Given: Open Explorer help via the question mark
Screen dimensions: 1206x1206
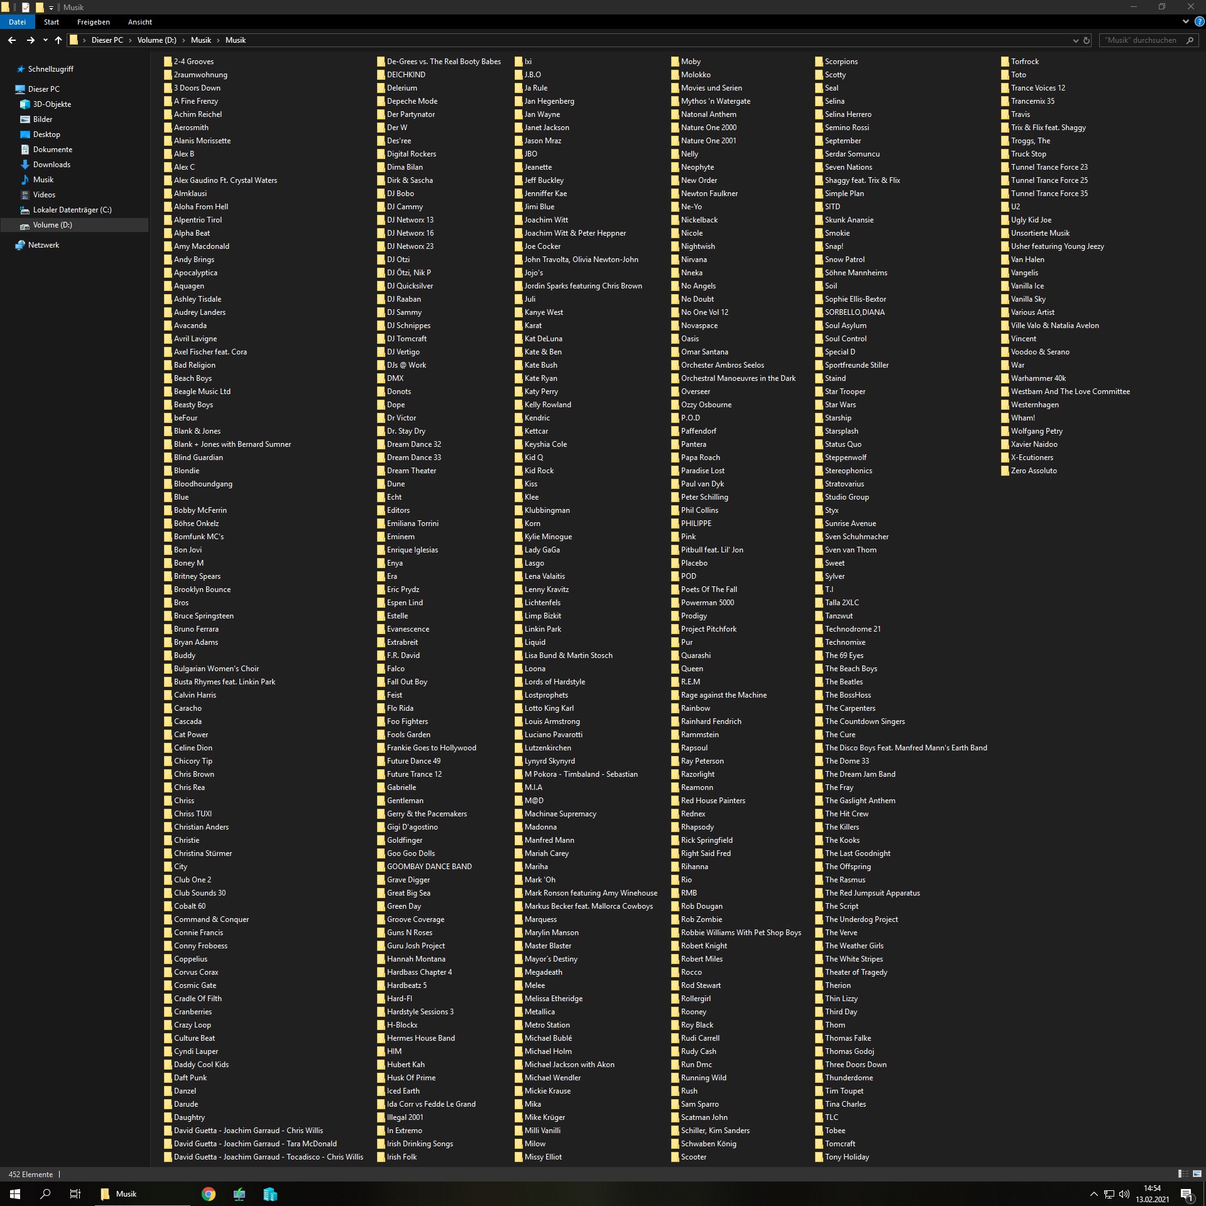Looking at the screenshot, I should pos(1199,22).
